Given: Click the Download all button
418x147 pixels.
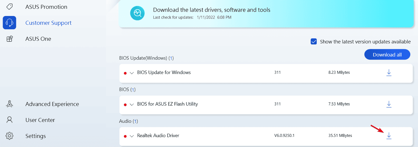Looking at the screenshot, I should click(x=387, y=54).
